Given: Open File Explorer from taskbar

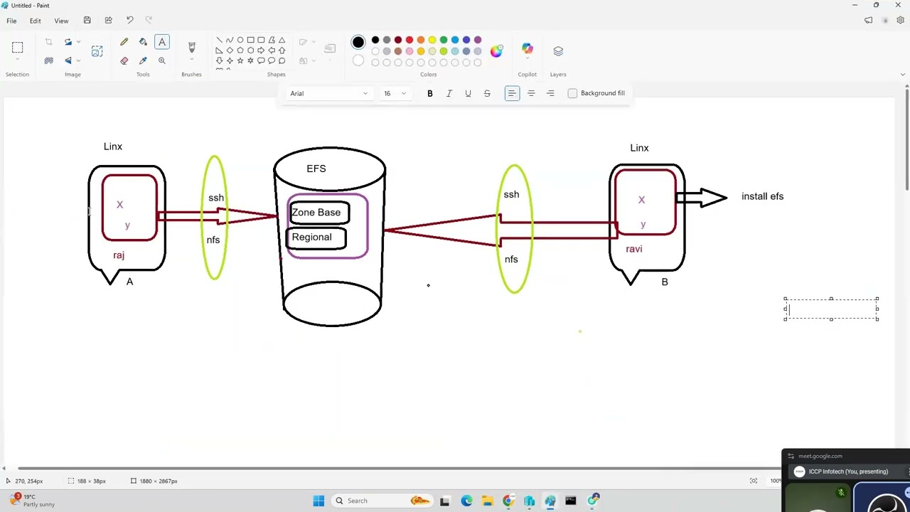Looking at the screenshot, I should (487, 501).
